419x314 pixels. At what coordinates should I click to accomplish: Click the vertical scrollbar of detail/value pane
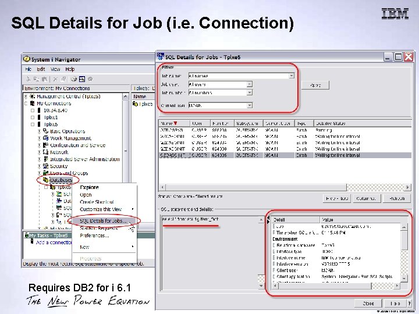[x=404, y=252]
